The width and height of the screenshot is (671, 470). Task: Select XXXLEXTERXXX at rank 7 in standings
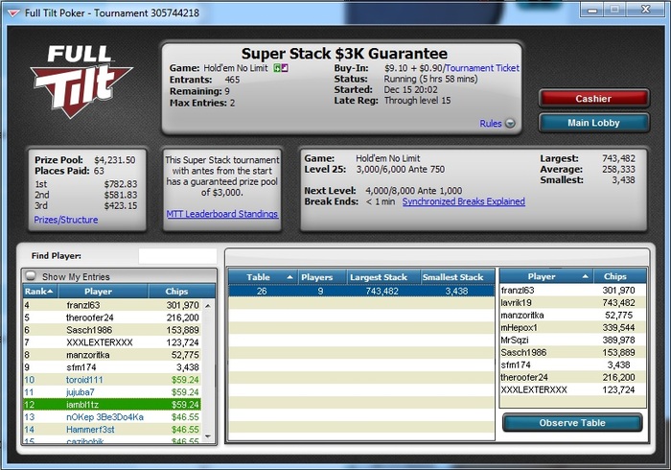[112, 342]
